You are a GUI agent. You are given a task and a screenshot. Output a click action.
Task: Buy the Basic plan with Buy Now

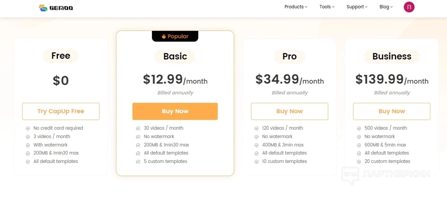pos(175,111)
